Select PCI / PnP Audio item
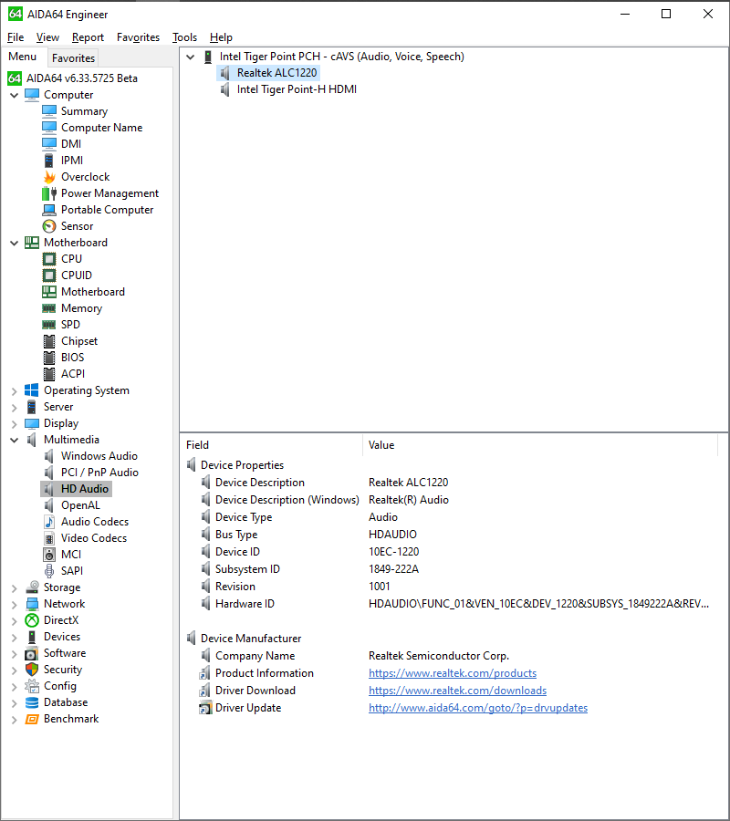 pos(99,473)
